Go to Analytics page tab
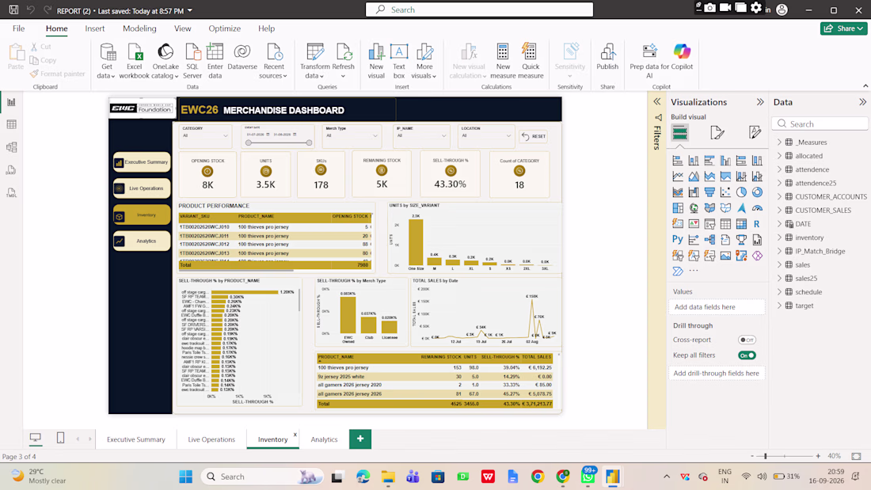Viewport: 871px width, 490px height. click(x=325, y=439)
